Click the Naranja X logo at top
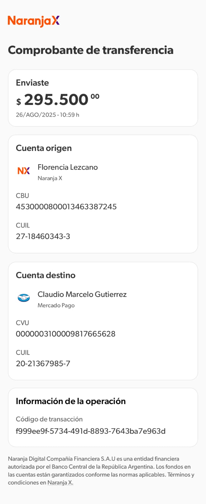This screenshot has height=504, width=206. pos(33,21)
